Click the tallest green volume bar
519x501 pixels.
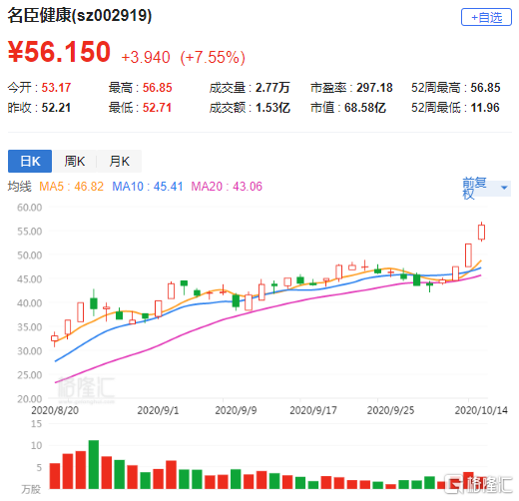94,465
